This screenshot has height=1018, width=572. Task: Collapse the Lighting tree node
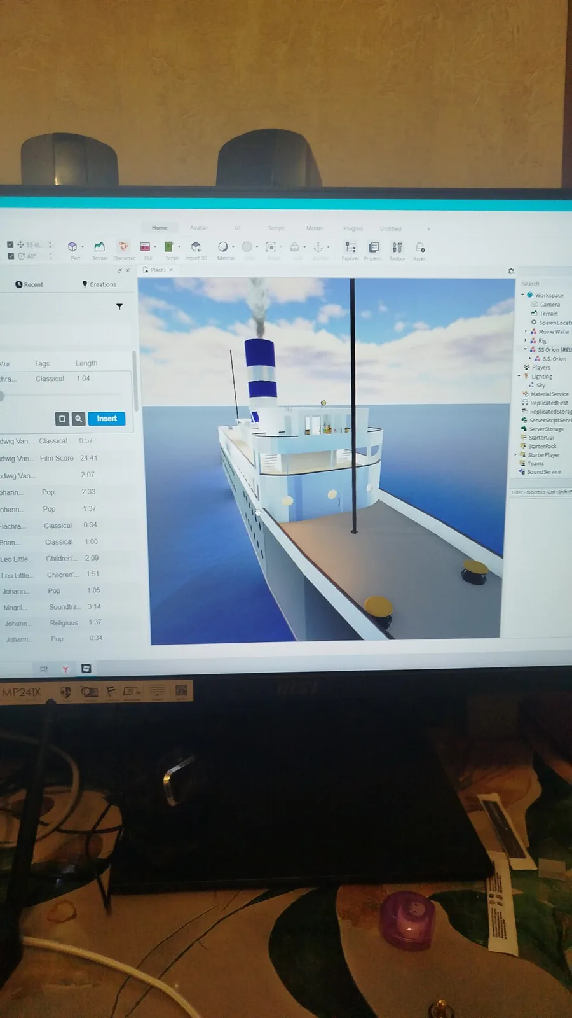pyautogui.click(x=519, y=376)
